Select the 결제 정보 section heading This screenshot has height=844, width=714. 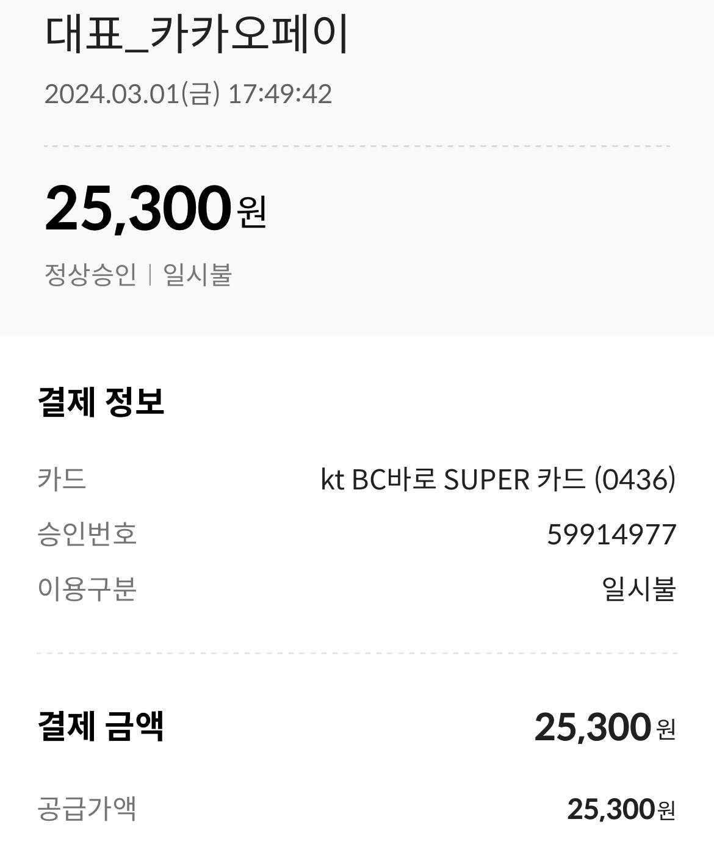(101, 402)
